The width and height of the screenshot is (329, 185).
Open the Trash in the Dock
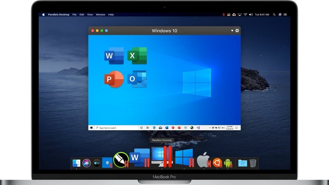tap(253, 163)
